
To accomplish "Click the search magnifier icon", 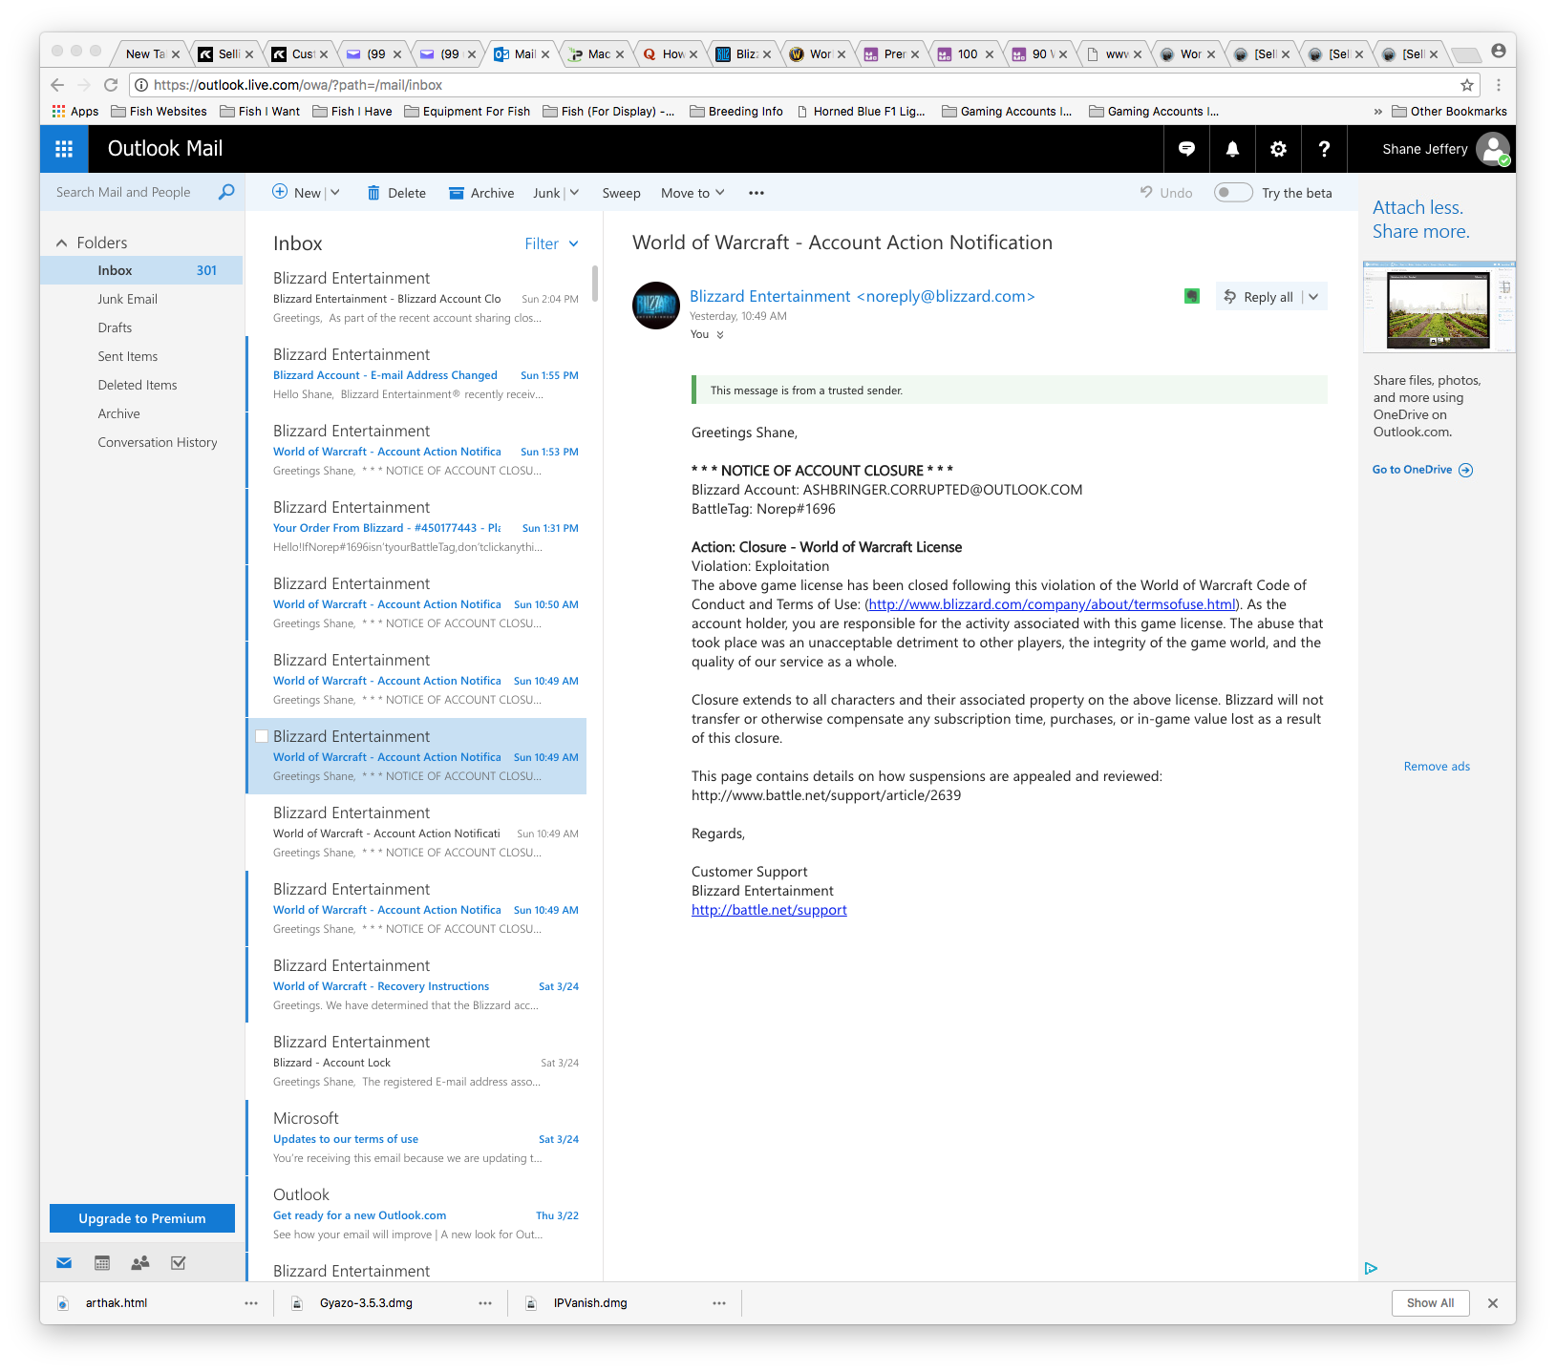I will [226, 192].
